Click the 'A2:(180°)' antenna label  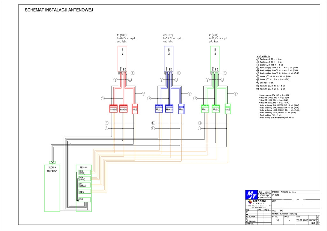click(168, 35)
